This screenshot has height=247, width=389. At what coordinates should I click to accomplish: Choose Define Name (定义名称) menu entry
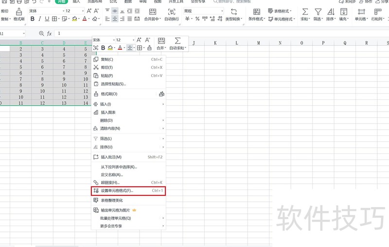pos(128,175)
